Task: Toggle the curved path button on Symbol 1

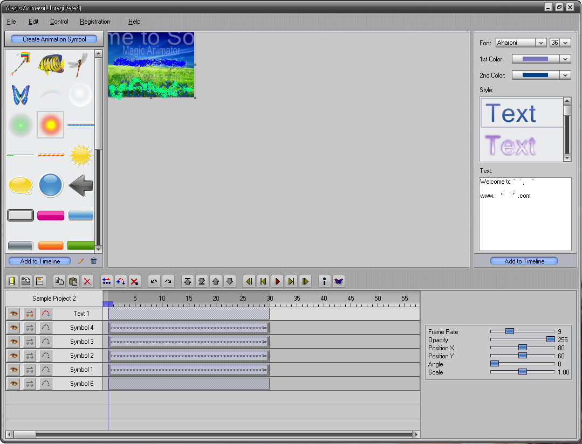Action: [x=46, y=370]
